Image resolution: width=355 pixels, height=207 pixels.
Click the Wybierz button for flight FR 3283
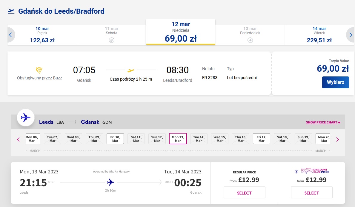click(x=335, y=82)
